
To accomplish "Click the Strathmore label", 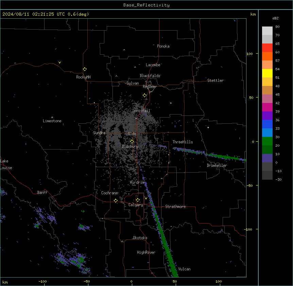I will (175, 207).
